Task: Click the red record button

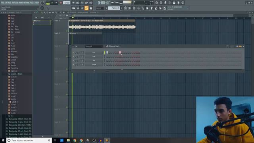Action: click(61, 3)
